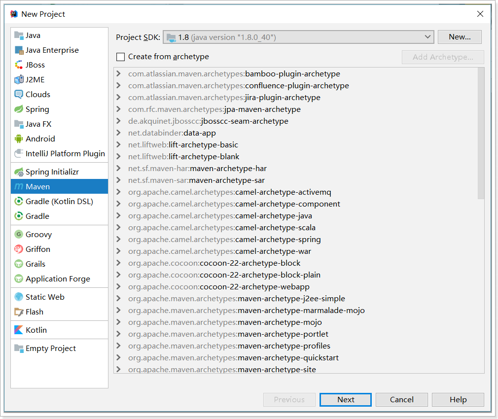This screenshot has width=498, height=419.
Task: Expand the maven-archetype-har node
Action: [118, 168]
